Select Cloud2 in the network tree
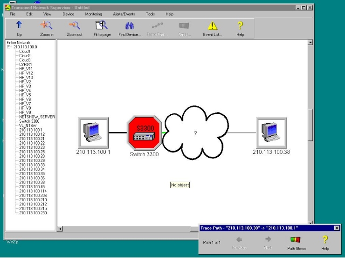The height and width of the screenshot is (258, 345). [x=25, y=56]
